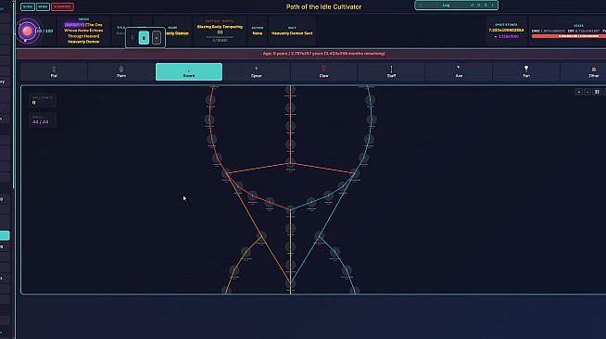
Task: Click the Blazing Body Tempering realm panel
Action: (220, 31)
